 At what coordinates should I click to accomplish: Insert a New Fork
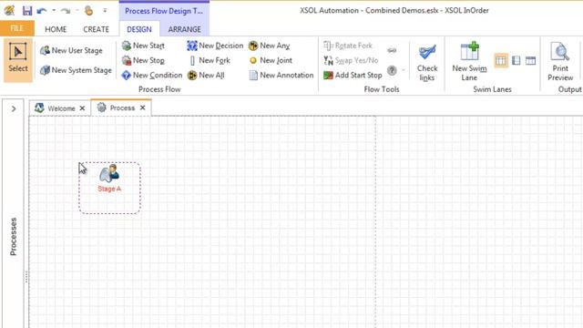210,60
